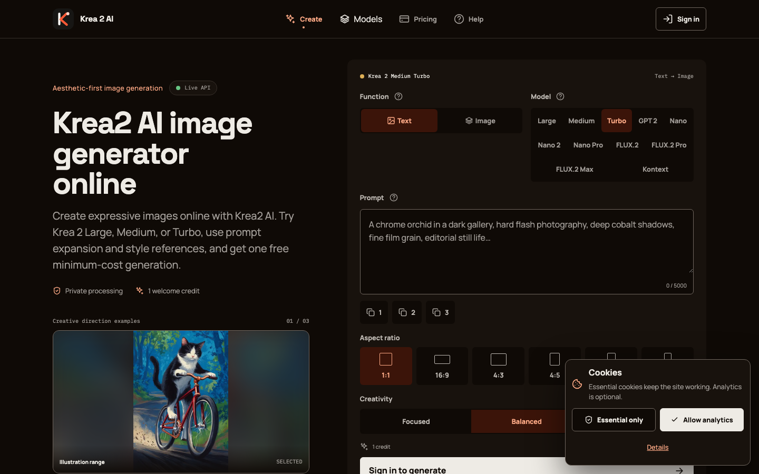Open the Model help question-mark icon
The image size is (759, 474).
pyautogui.click(x=560, y=96)
